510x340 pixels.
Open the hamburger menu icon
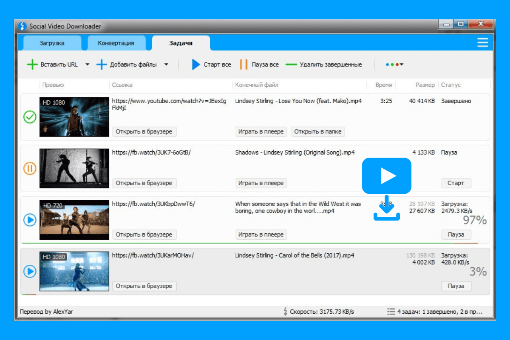coord(482,42)
